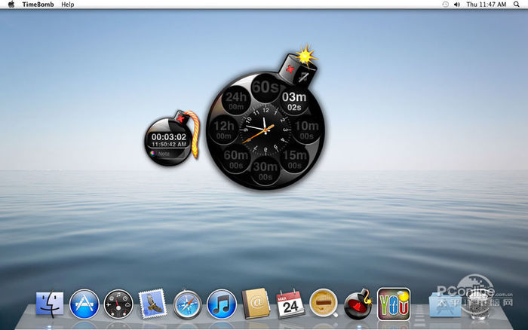528x330 pixels.
Task: Open the TimeBomb menu
Action: (x=38, y=5)
